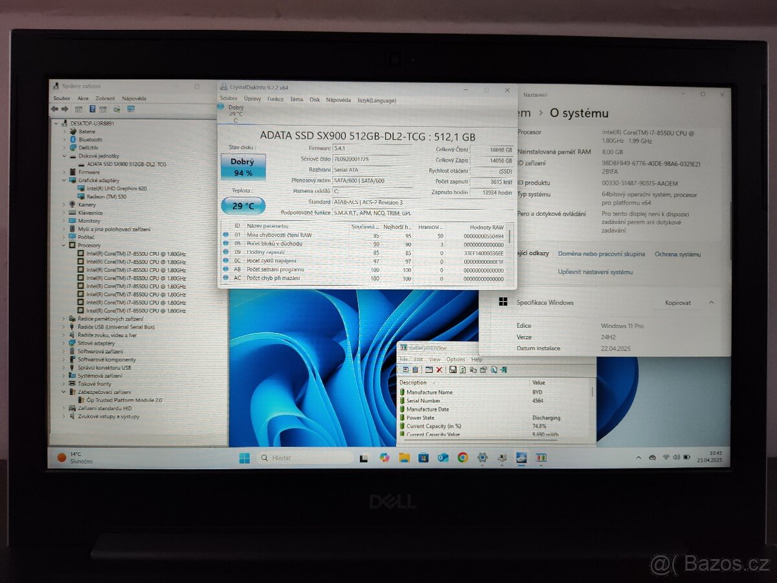Click the Properties icon in Device Manager toolbar
The width and height of the screenshot is (777, 583).
(104, 109)
